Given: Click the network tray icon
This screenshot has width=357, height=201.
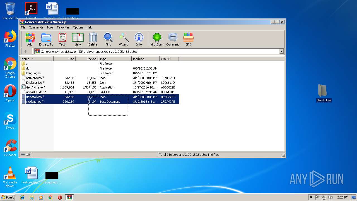Looking at the screenshot, I should coord(324,197).
